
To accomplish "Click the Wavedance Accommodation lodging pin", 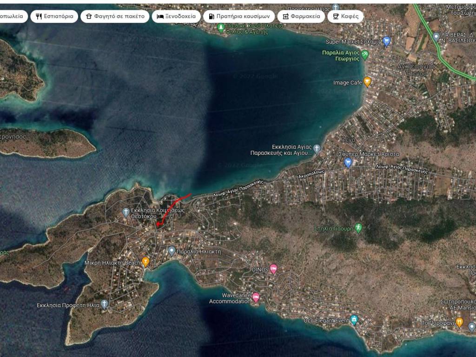I will coord(256,297).
